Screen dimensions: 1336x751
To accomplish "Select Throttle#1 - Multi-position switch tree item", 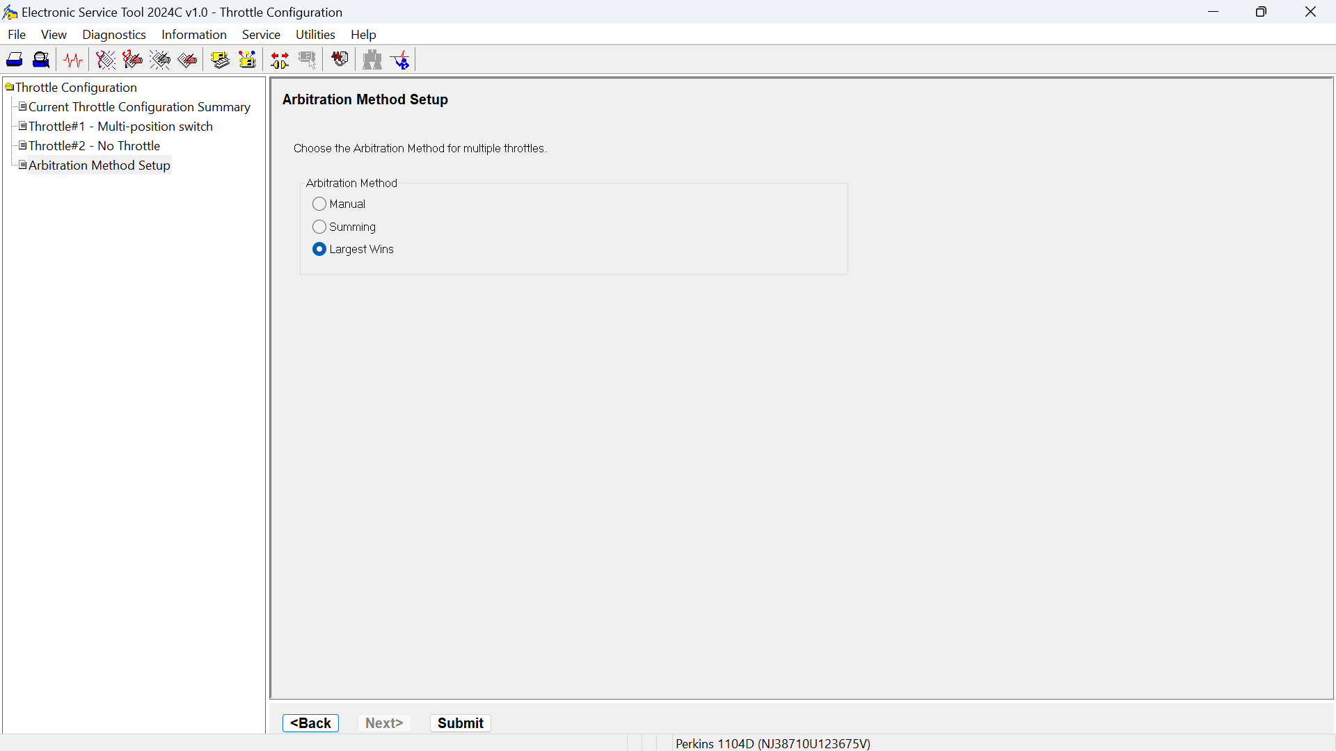I will pyautogui.click(x=120, y=126).
